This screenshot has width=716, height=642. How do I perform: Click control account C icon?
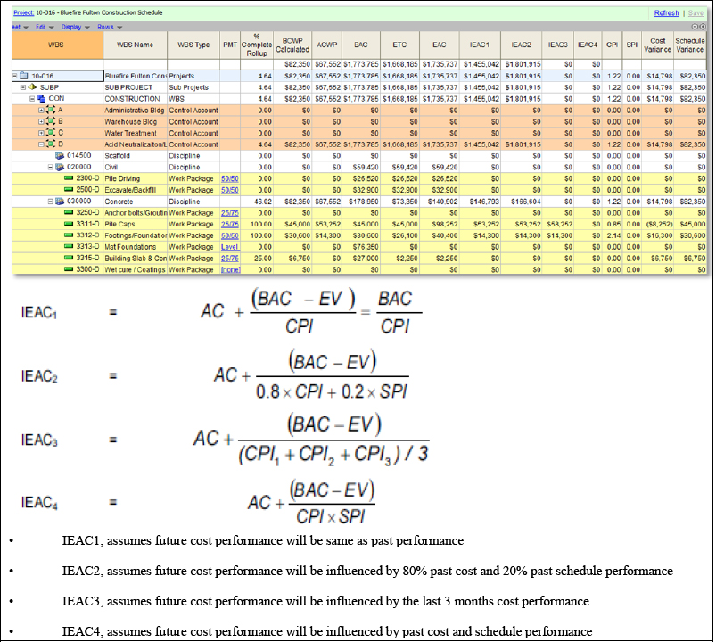point(50,133)
